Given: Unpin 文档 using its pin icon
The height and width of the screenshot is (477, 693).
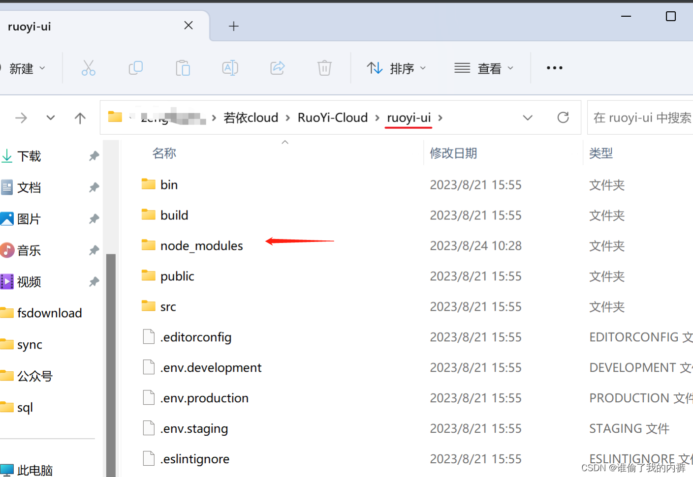Looking at the screenshot, I should 94,188.
